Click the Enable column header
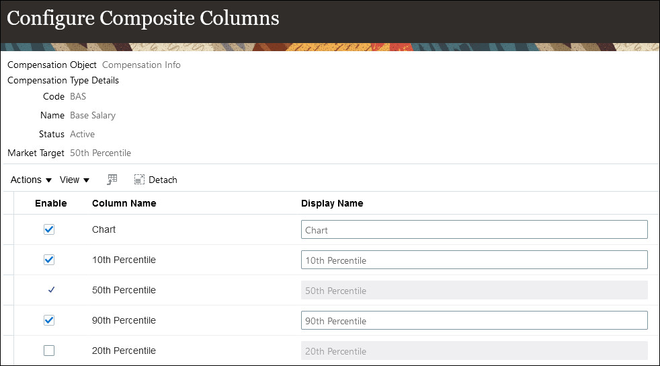The height and width of the screenshot is (366, 660). [x=51, y=203]
